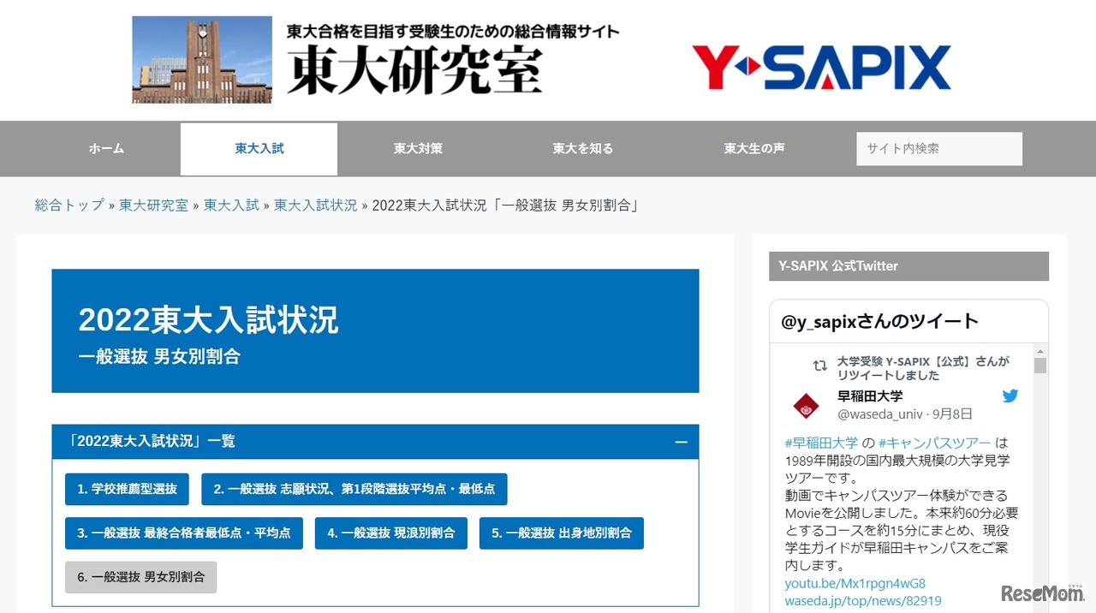Open 5. 一般選抜 出身地別割合
The width and height of the screenshot is (1096, 613).
click(x=562, y=533)
